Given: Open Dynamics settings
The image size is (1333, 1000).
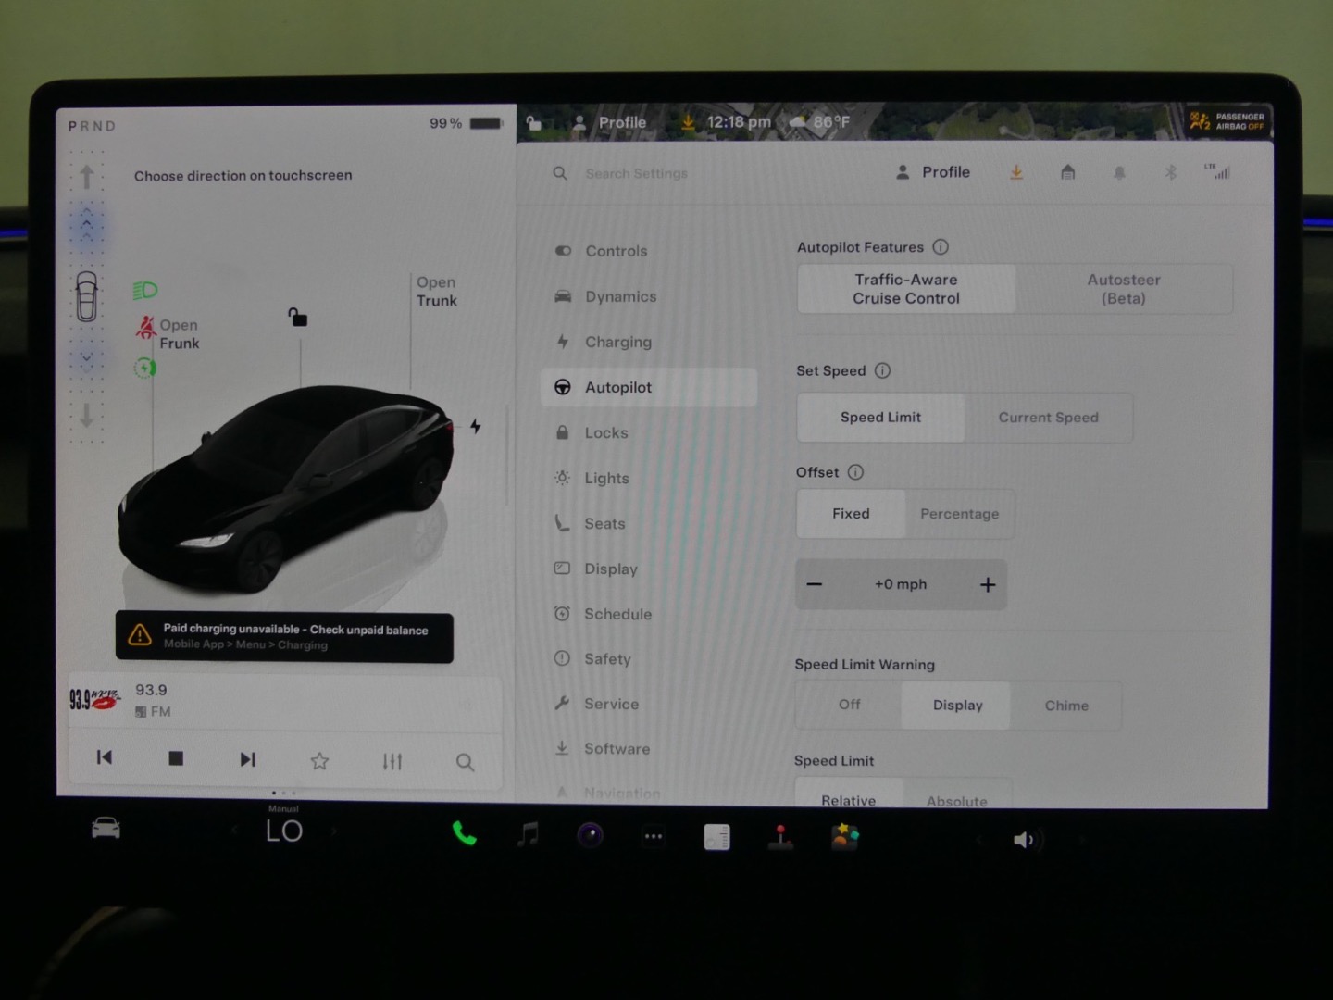Looking at the screenshot, I should (649, 296).
